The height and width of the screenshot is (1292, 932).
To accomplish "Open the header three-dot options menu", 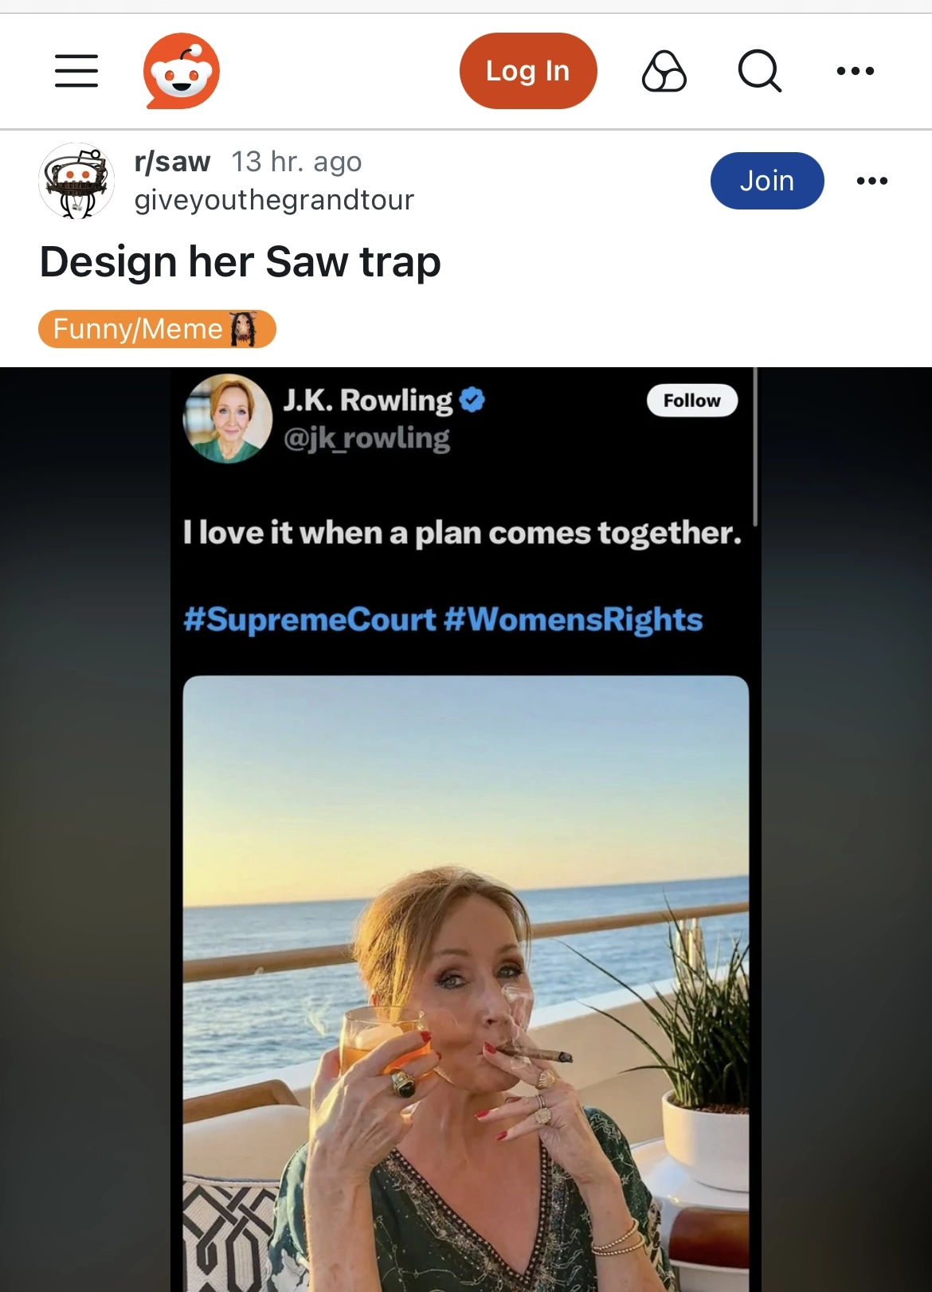I will [x=856, y=71].
